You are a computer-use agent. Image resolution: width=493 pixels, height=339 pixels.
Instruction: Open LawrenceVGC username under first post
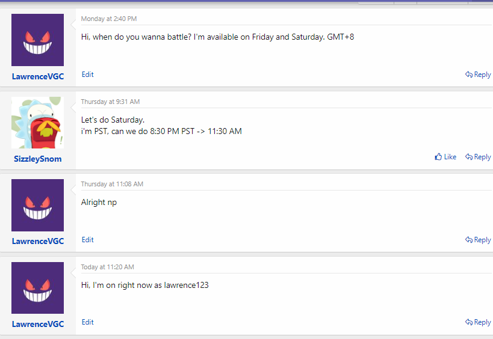(x=37, y=76)
